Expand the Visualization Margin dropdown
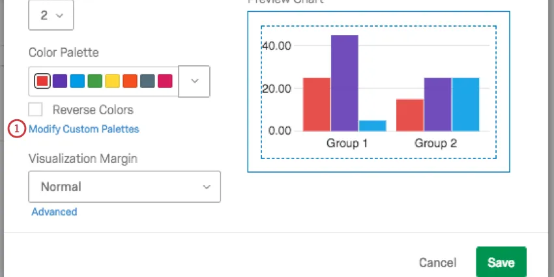 click(x=124, y=187)
